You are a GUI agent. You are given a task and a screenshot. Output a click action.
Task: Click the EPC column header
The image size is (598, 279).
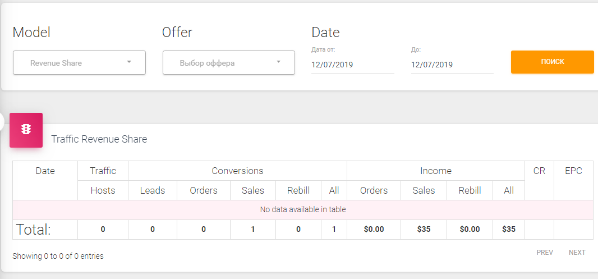[573, 171]
